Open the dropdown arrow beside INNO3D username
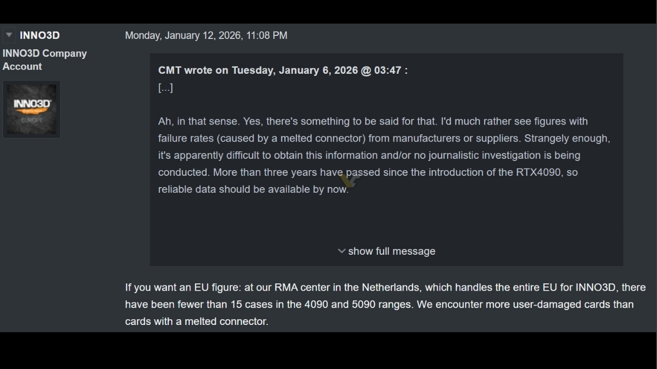Screen dimensions: 657x369 (9, 35)
